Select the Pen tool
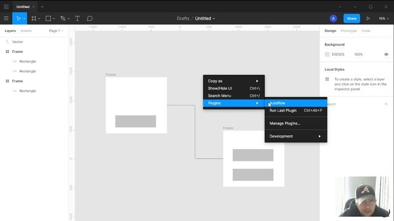 63,18
